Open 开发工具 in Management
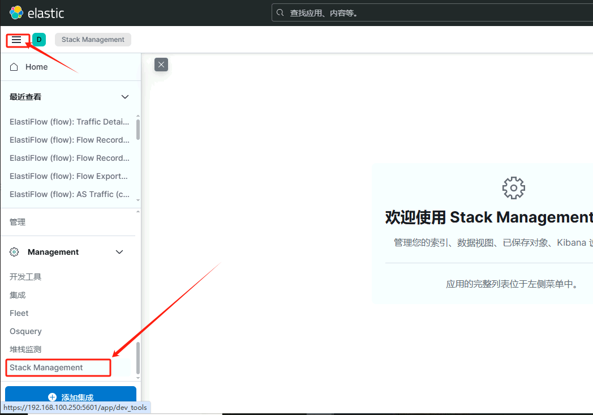This screenshot has height=415, width=593. (x=25, y=277)
